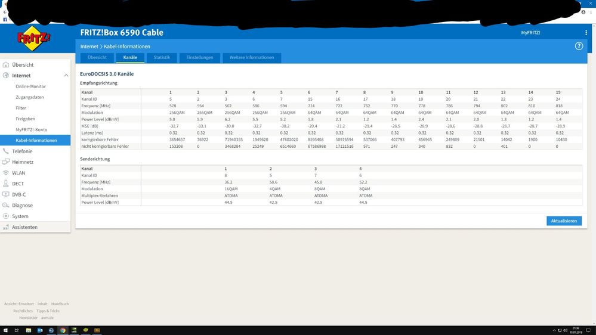596x335 pixels.
Task: Open Tipps & Tricks footer link
Action: point(48,311)
